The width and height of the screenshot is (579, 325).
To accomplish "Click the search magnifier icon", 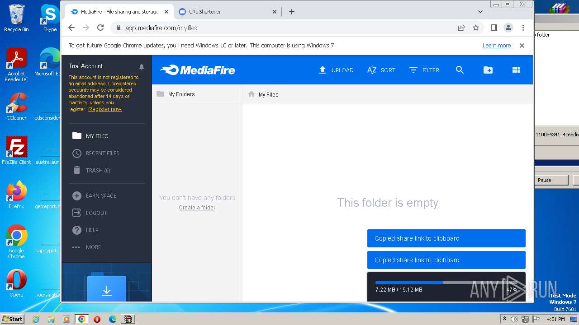I will (460, 70).
